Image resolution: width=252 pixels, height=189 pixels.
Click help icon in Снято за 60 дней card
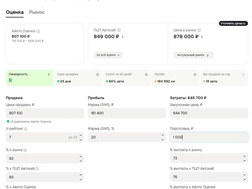pyautogui.click(x=146, y=74)
